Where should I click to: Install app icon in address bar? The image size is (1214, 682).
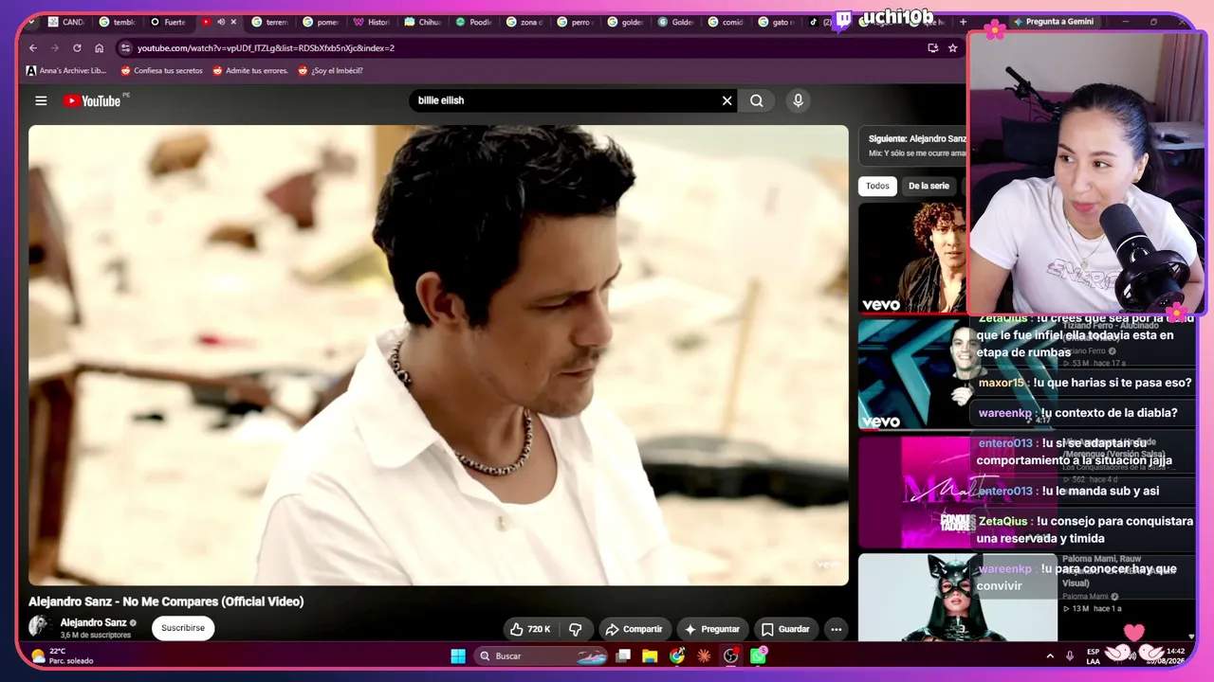point(933,48)
